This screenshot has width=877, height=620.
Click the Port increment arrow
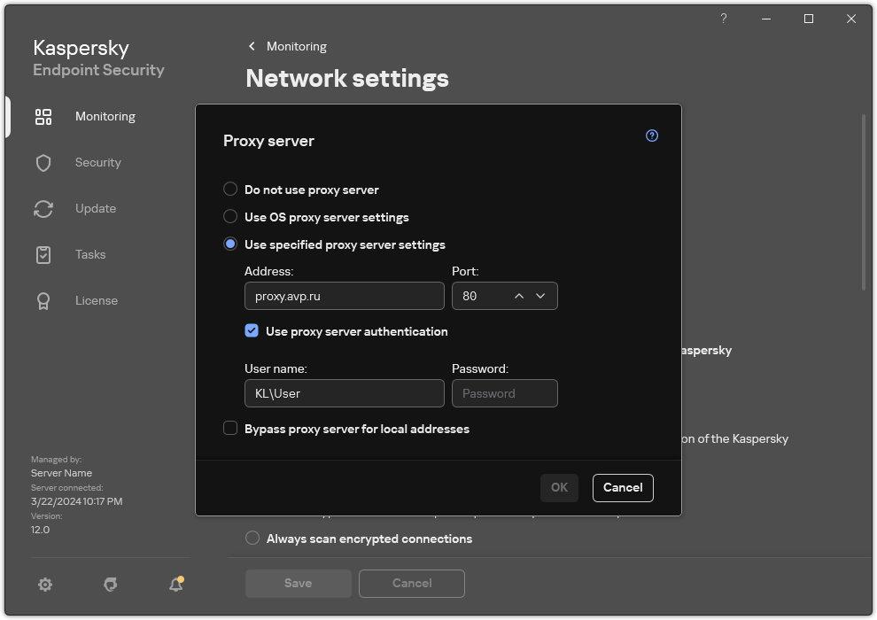pyautogui.click(x=517, y=296)
